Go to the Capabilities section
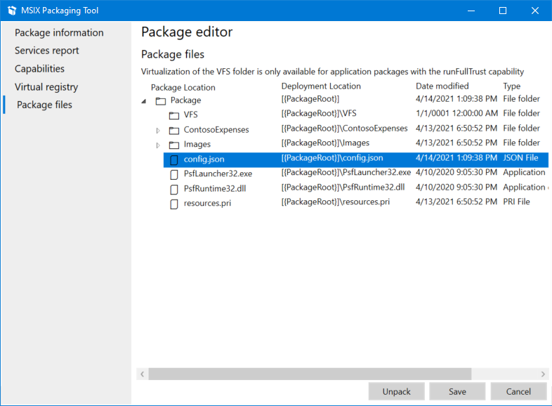 click(x=39, y=69)
